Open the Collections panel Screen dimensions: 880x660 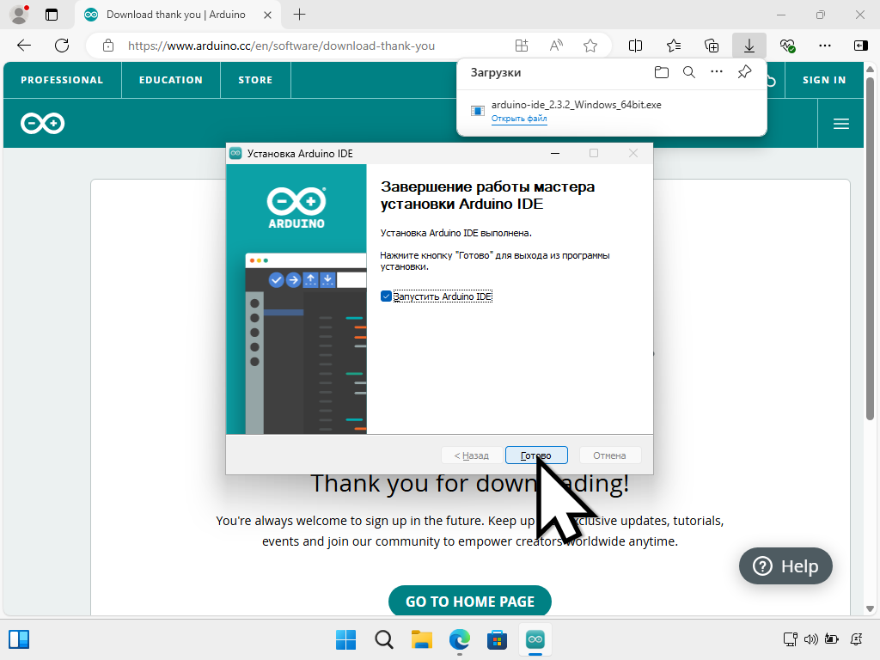click(x=711, y=46)
